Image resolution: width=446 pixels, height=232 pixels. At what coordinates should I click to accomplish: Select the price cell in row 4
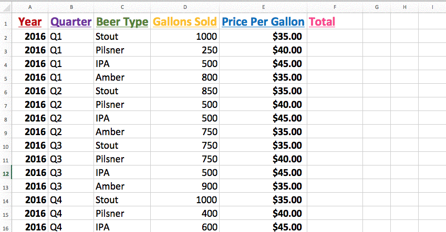click(263, 64)
